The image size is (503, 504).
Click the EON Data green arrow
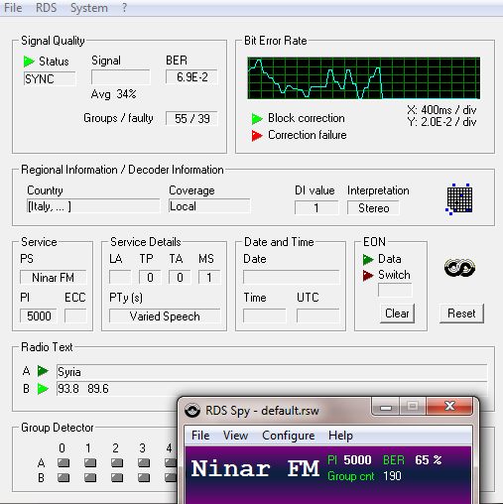click(x=368, y=259)
